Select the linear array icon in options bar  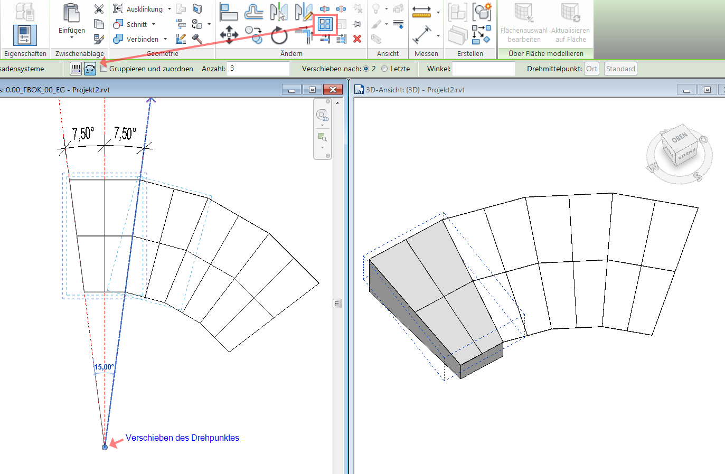point(76,69)
